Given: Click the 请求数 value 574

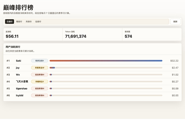Looking at the screenshot, I should [128, 36].
